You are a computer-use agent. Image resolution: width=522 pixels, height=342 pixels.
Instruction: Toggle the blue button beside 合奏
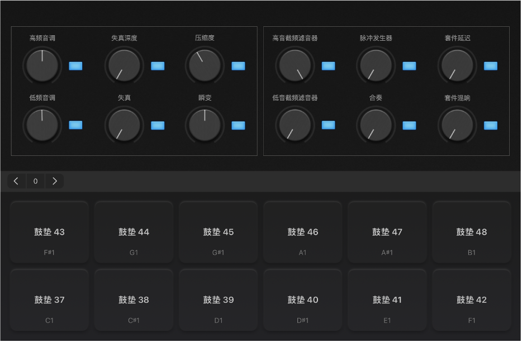point(410,126)
